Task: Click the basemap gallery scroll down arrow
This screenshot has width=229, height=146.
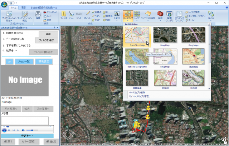Action: (209, 89)
